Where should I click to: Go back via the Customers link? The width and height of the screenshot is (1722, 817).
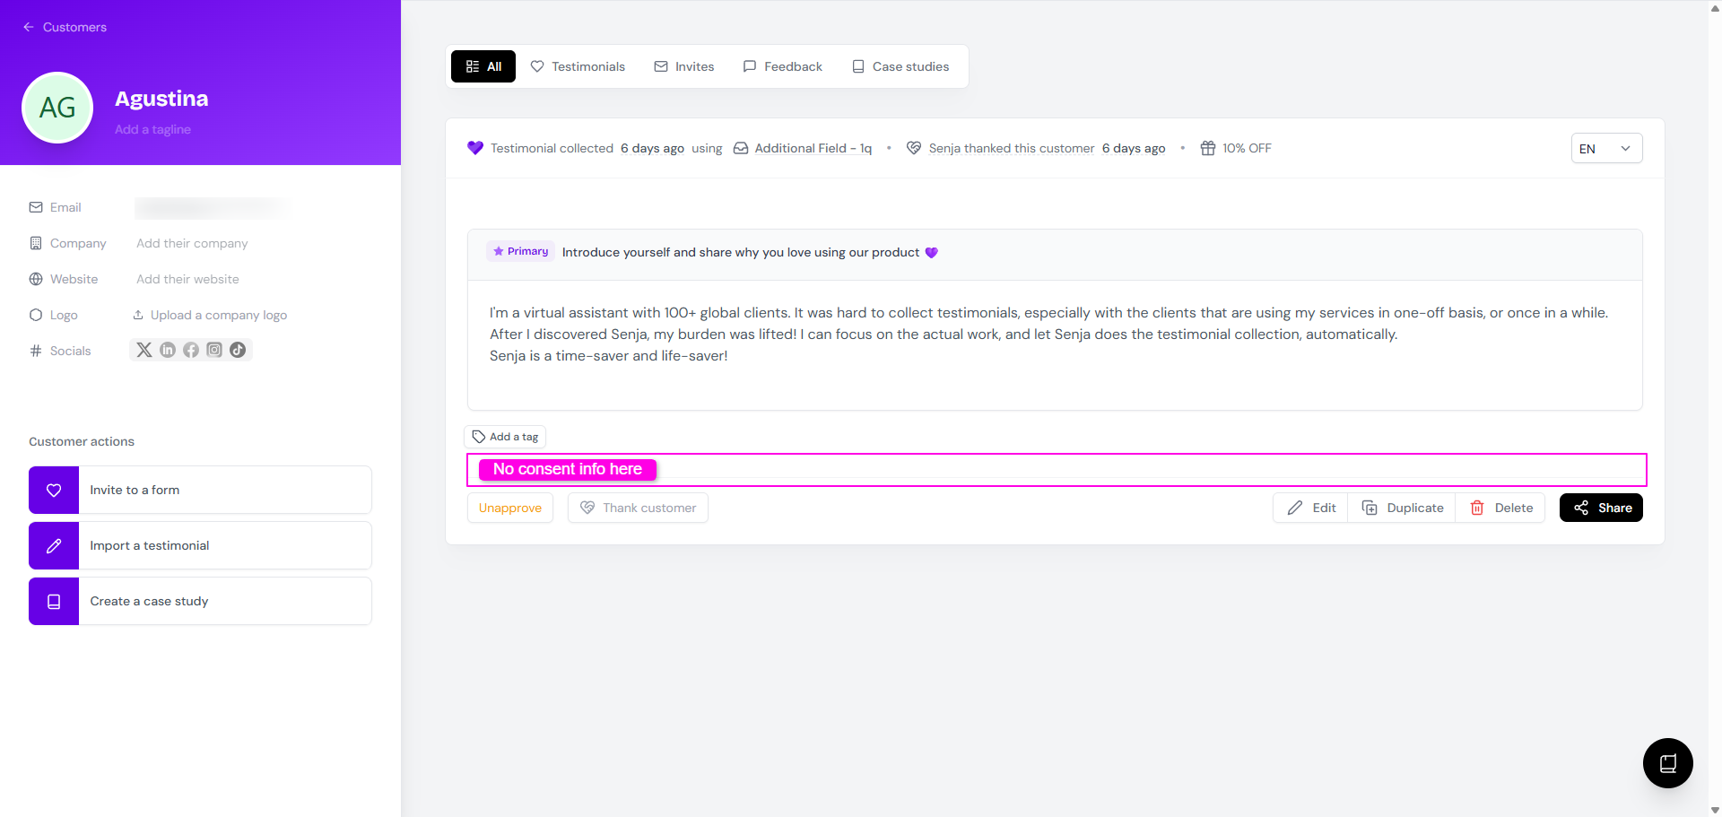click(74, 27)
